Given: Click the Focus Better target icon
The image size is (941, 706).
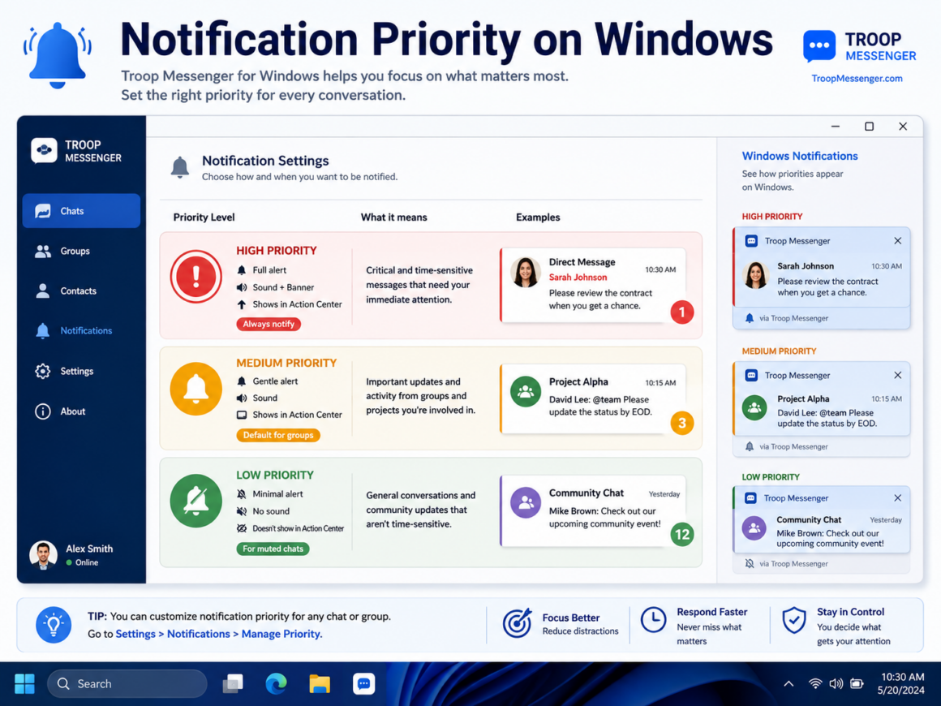Looking at the screenshot, I should [518, 622].
